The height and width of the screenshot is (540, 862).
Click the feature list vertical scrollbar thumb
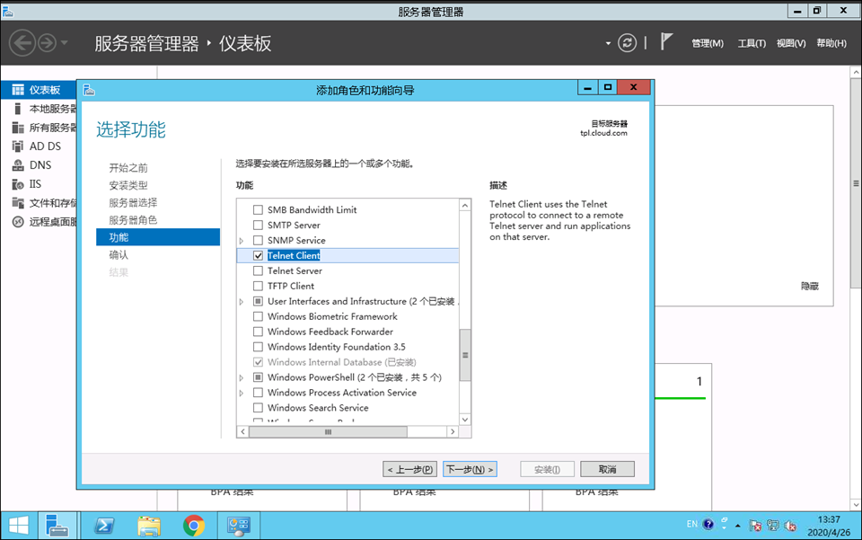pos(465,354)
